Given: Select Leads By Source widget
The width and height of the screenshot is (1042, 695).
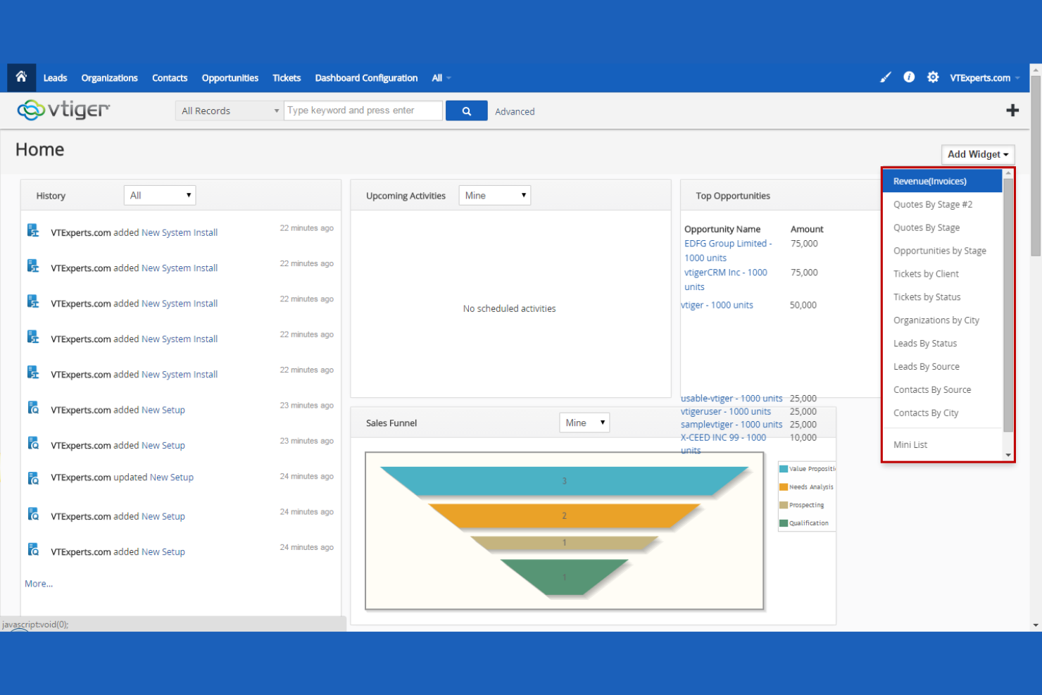Looking at the screenshot, I should (942, 367).
